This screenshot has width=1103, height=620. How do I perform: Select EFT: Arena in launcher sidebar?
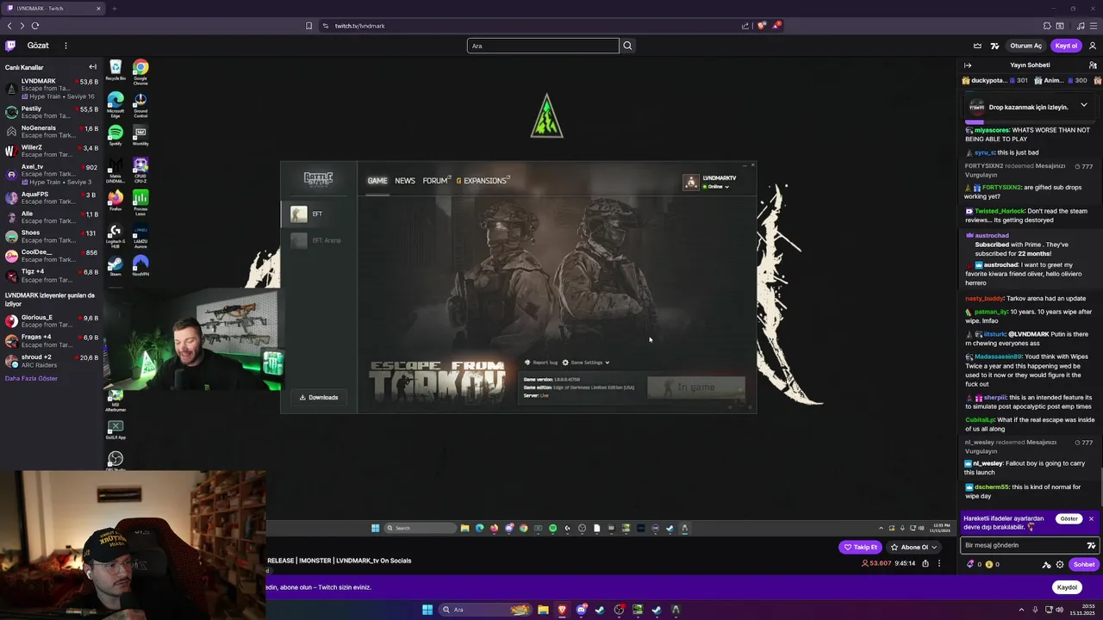click(319, 240)
